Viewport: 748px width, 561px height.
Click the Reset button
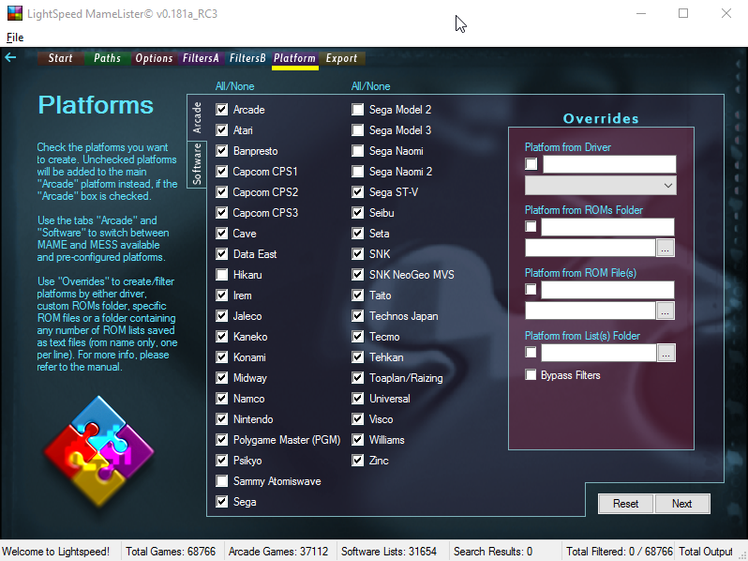tap(626, 504)
